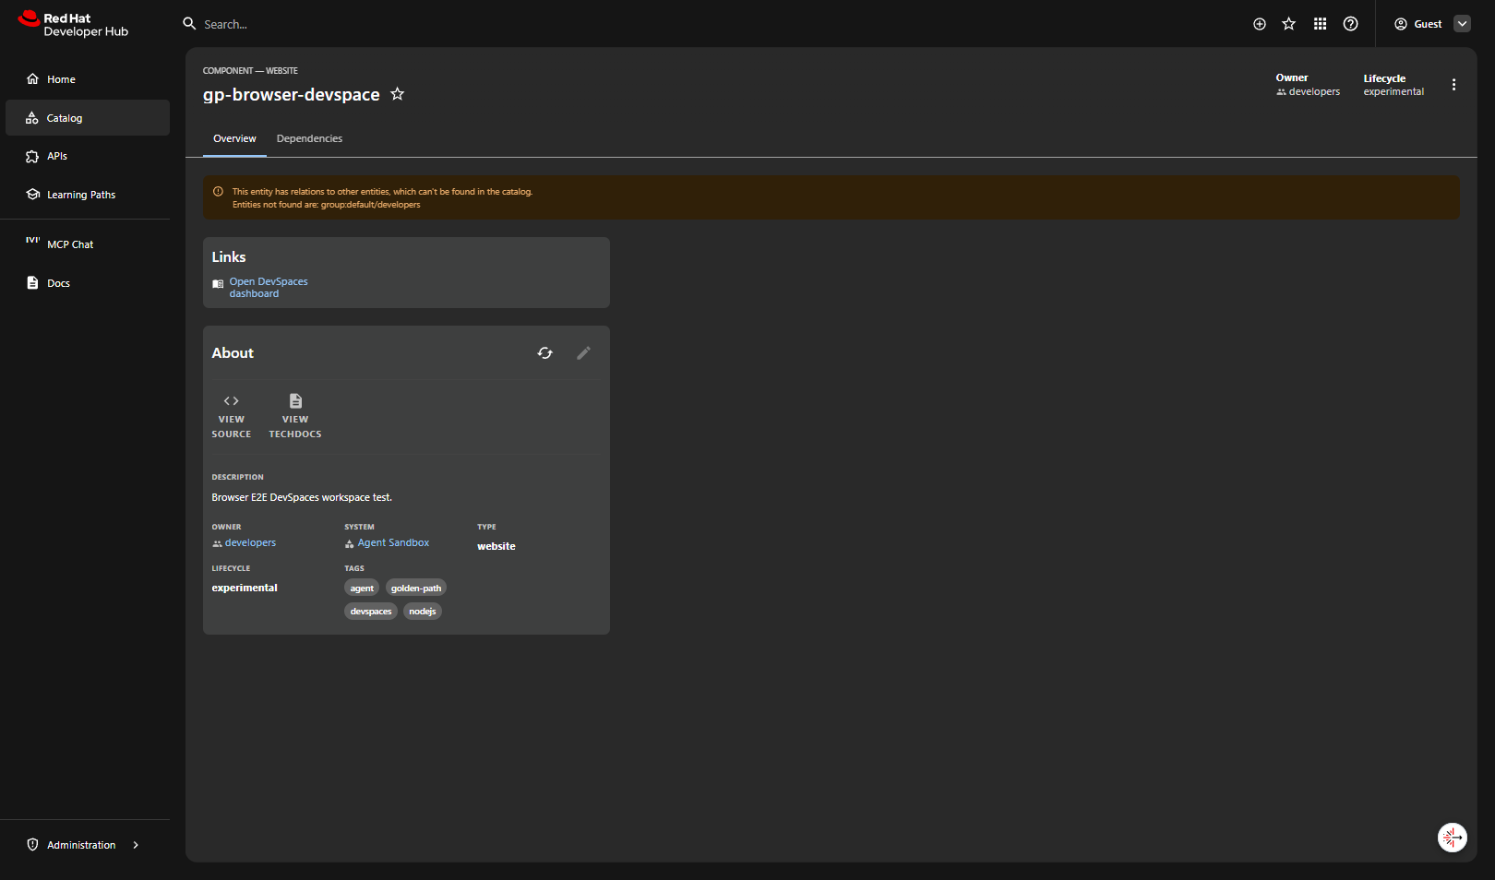
Task: Click the agent tag chip
Action: click(x=362, y=589)
